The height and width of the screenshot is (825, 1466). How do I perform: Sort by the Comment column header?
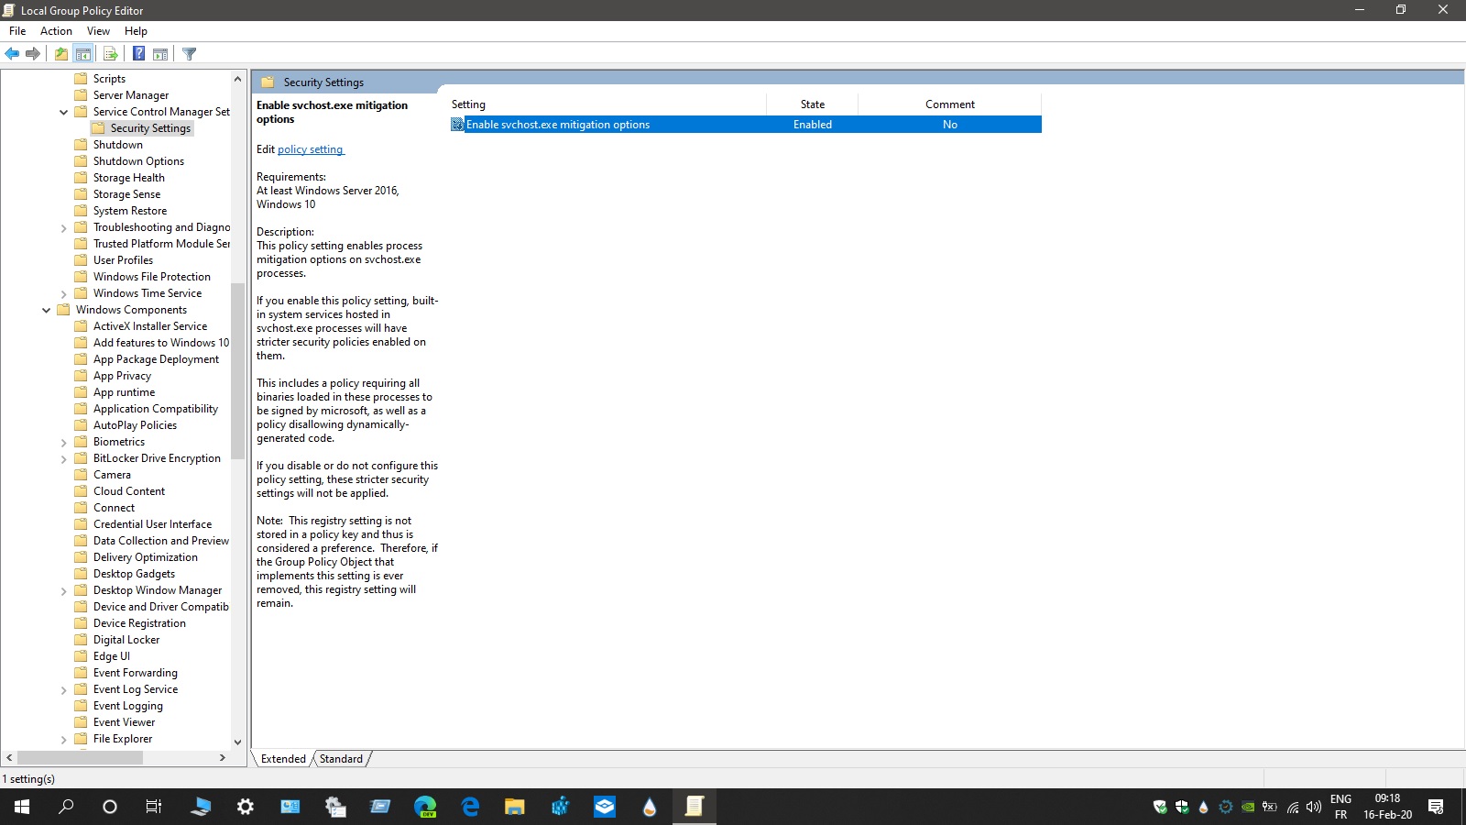949,104
